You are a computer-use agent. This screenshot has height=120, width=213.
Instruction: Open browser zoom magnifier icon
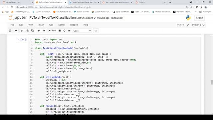187,7
